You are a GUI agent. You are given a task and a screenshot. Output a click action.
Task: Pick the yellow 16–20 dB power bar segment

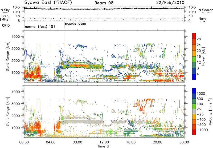click(x=194, y=53)
